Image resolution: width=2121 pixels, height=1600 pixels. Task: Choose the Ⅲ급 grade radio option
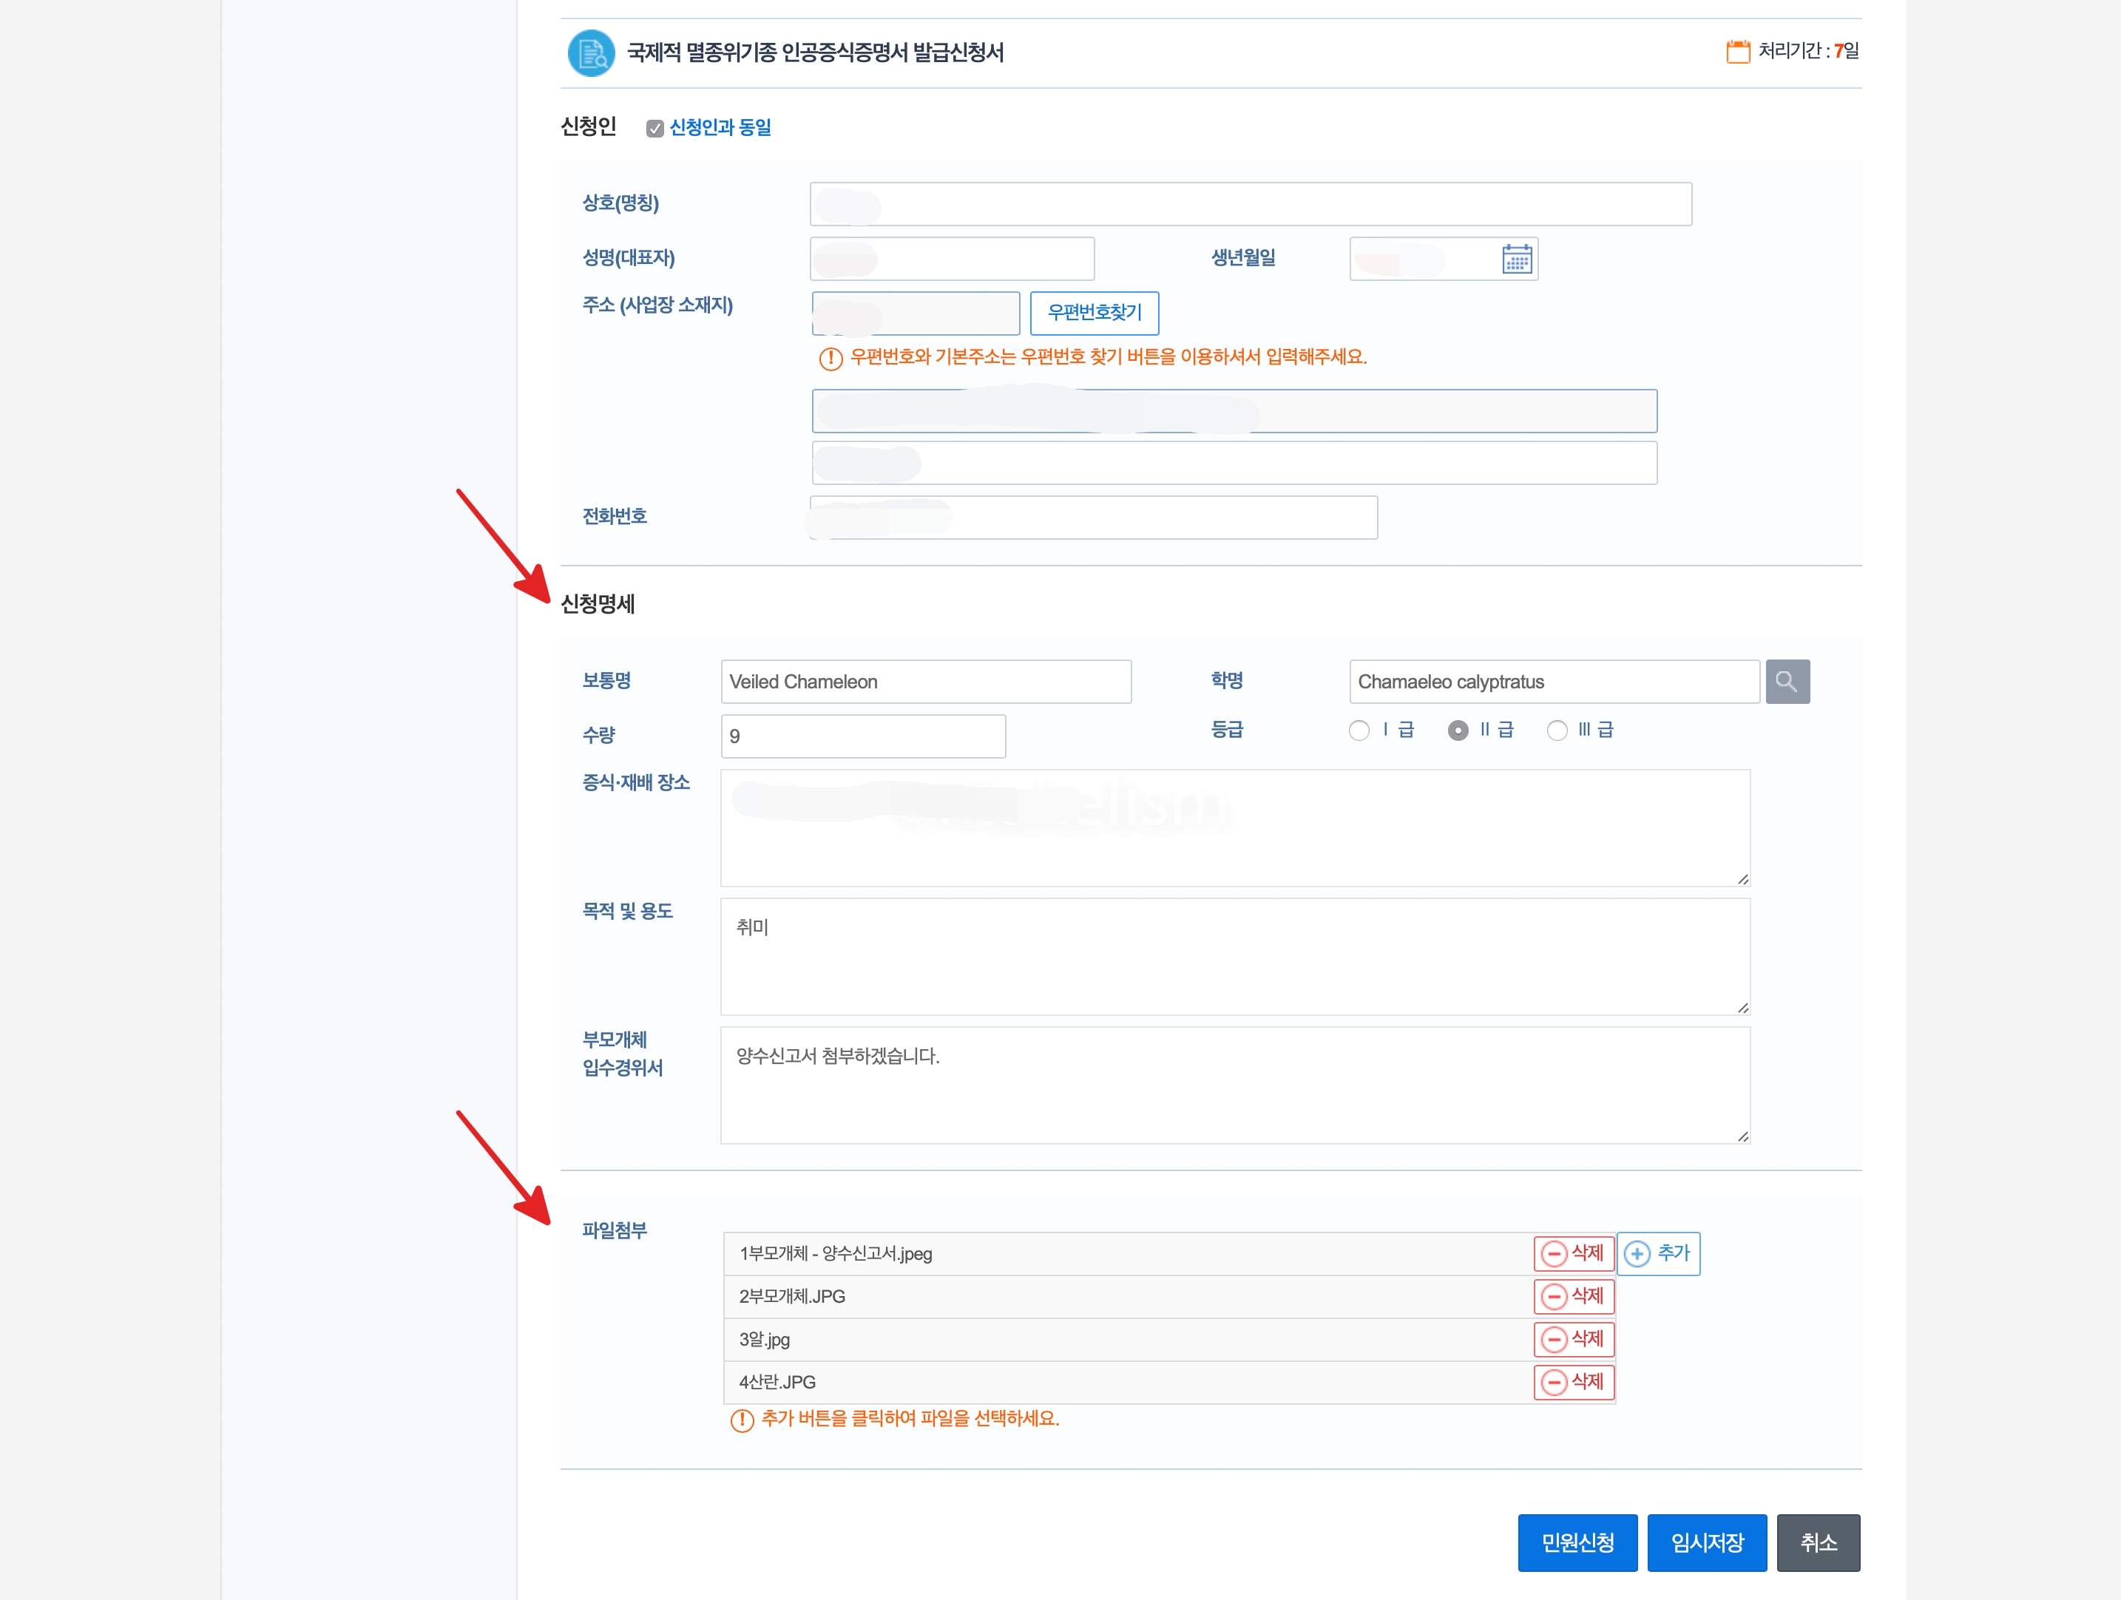(1557, 730)
